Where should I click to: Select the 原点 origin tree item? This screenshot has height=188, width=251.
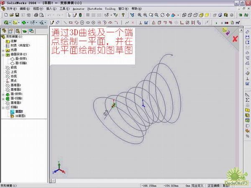click(x=14, y=81)
